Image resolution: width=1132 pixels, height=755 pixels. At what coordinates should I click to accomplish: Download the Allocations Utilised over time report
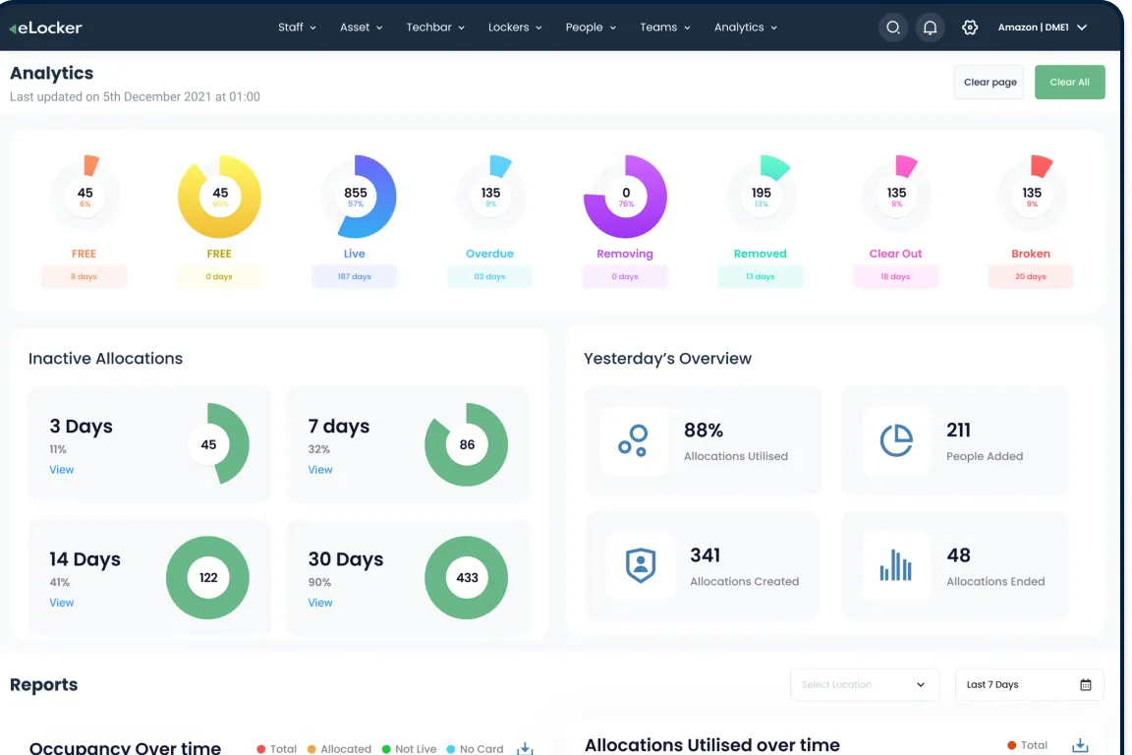[1080, 745]
